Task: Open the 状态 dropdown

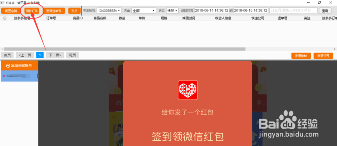Action: 172,10
